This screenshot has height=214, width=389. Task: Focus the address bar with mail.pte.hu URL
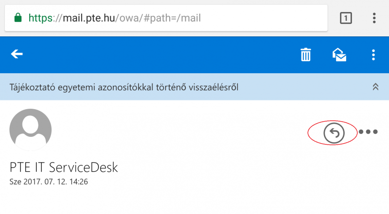[x=166, y=18]
